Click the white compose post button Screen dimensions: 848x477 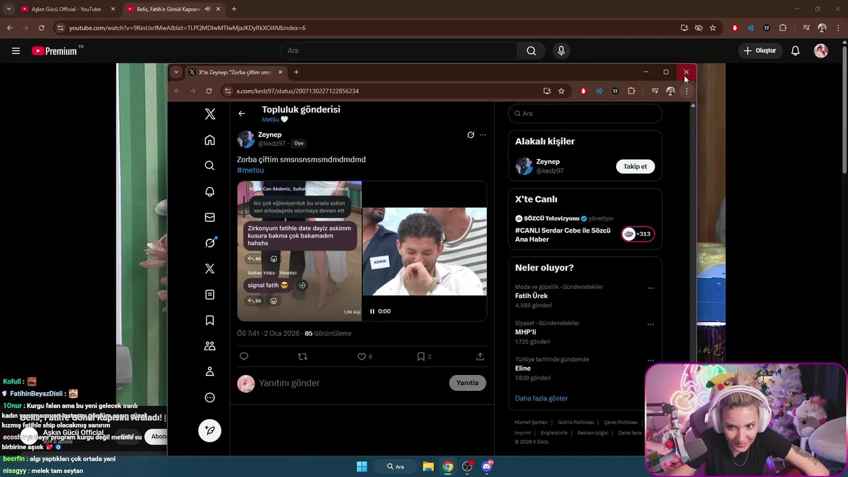210,431
